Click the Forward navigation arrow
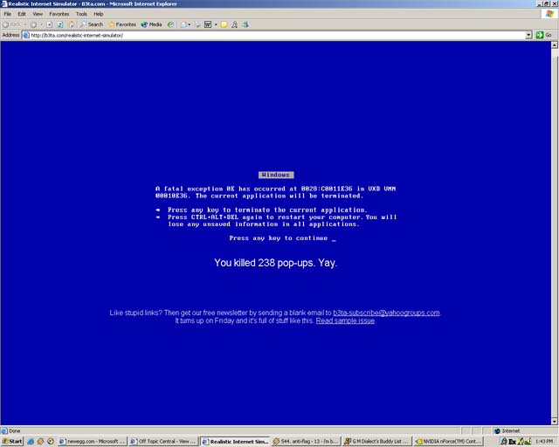This screenshot has width=559, height=447. pos(33,24)
